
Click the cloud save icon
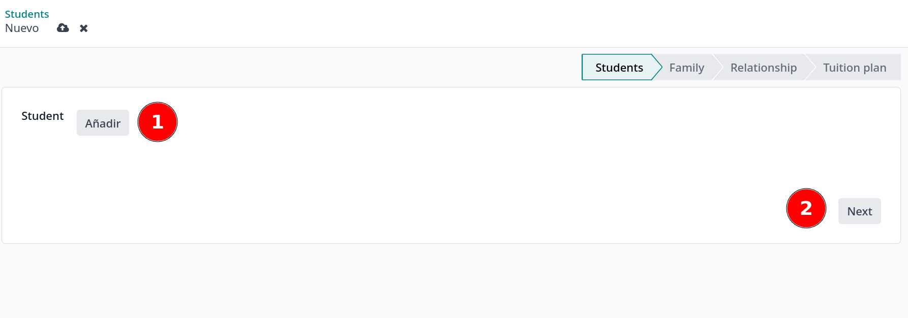(x=63, y=28)
